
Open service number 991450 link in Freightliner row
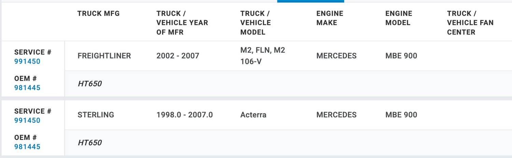[27, 62]
